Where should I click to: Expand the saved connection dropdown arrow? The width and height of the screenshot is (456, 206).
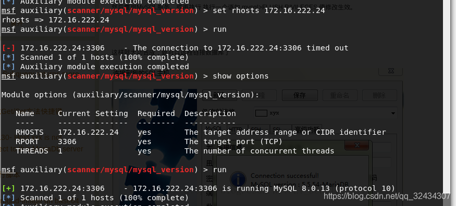393,113
